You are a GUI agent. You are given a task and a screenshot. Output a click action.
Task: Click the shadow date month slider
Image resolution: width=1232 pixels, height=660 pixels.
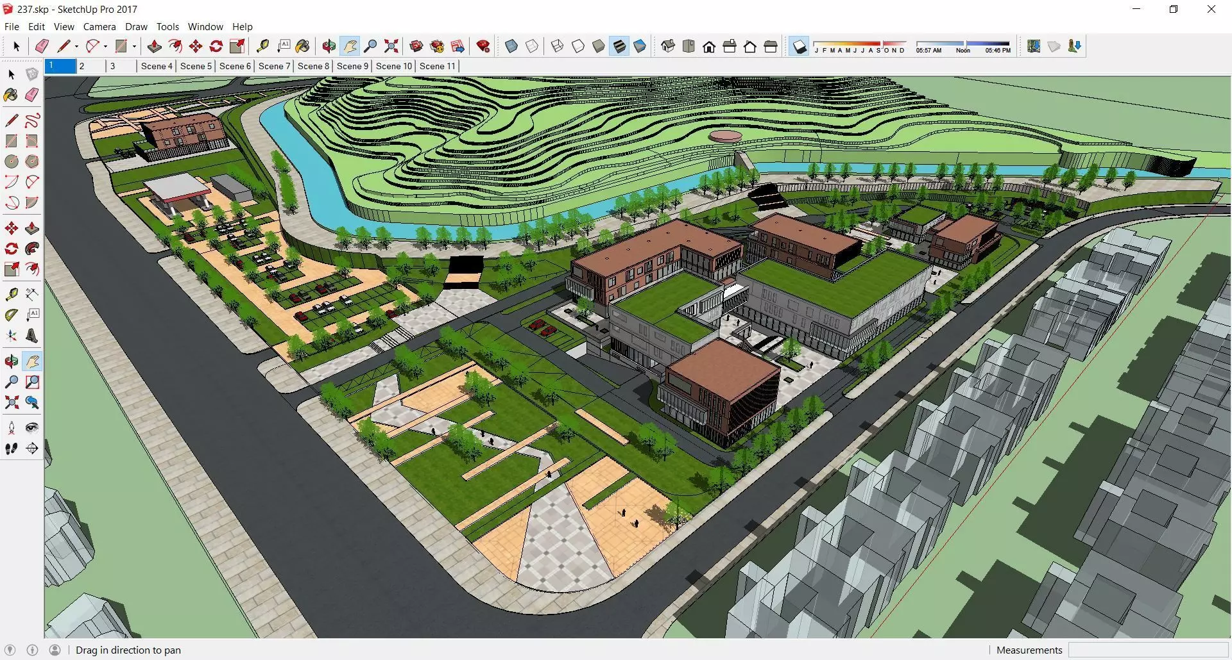pos(860,46)
